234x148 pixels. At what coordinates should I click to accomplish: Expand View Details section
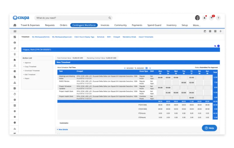[x=62, y=130]
